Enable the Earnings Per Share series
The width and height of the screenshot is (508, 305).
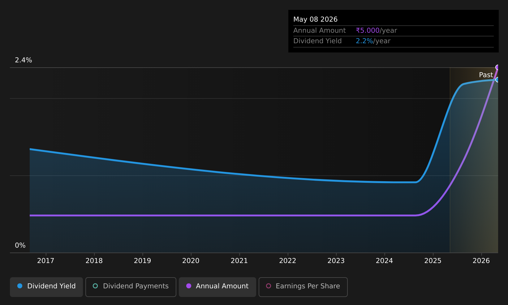tap(303, 287)
